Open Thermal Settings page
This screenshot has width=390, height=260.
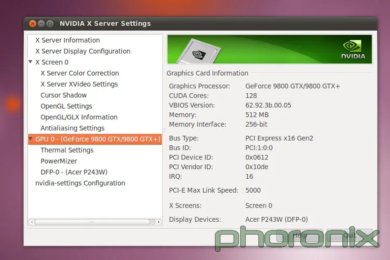tap(67, 150)
